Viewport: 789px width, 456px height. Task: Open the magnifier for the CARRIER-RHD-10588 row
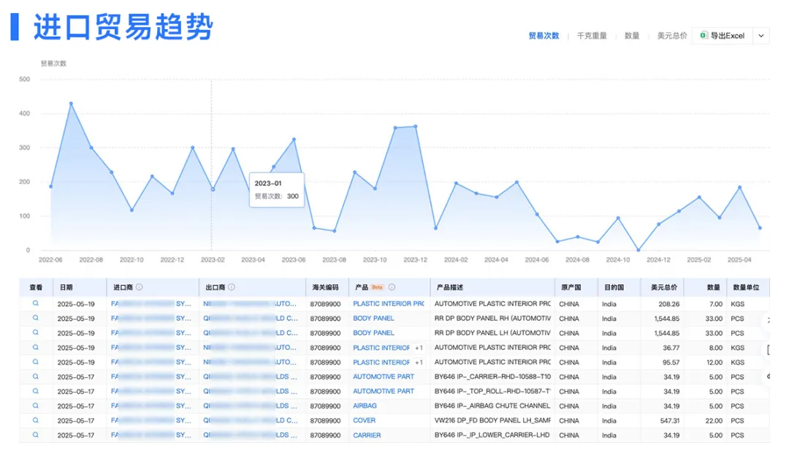36,376
